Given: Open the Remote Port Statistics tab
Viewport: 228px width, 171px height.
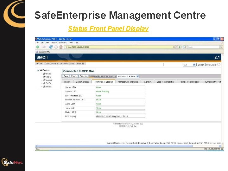Looking at the screenshot, I should (189, 82).
